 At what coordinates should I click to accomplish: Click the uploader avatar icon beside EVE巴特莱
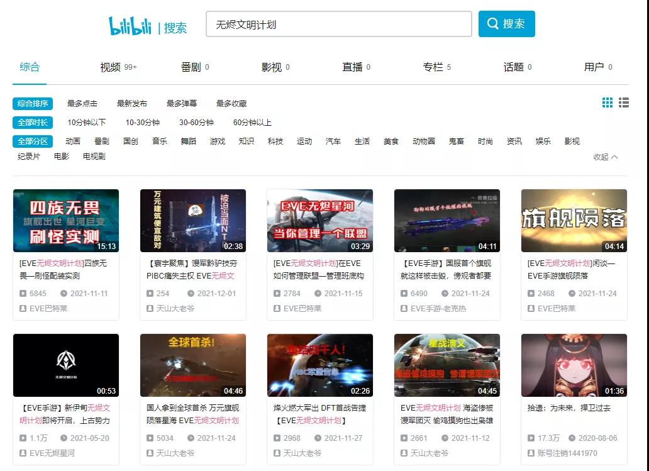(24, 308)
